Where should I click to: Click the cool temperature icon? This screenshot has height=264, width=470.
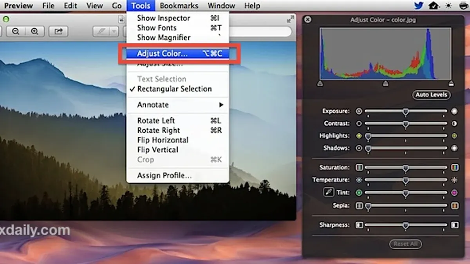click(359, 180)
